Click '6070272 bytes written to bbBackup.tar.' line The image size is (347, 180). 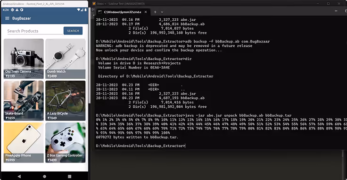click(137, 137)
